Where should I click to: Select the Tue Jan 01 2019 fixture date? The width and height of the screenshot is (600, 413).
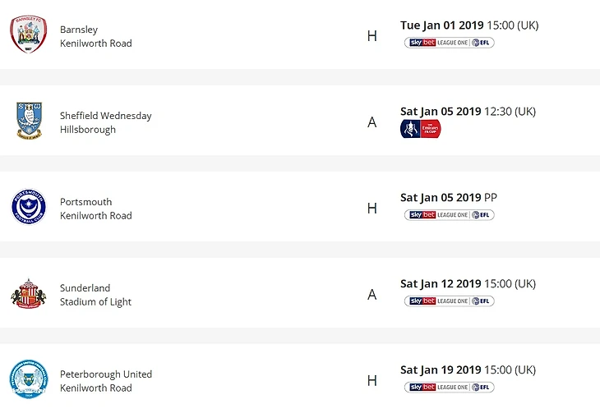click(x=441, y=25)
